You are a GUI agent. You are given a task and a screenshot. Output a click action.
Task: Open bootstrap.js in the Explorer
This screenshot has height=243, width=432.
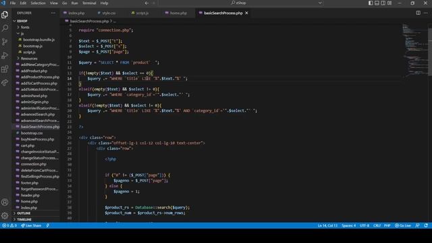click(33, 46)
